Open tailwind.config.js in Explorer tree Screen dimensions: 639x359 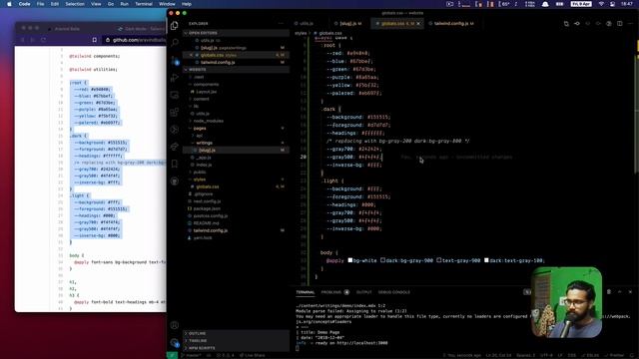[237, 230]
